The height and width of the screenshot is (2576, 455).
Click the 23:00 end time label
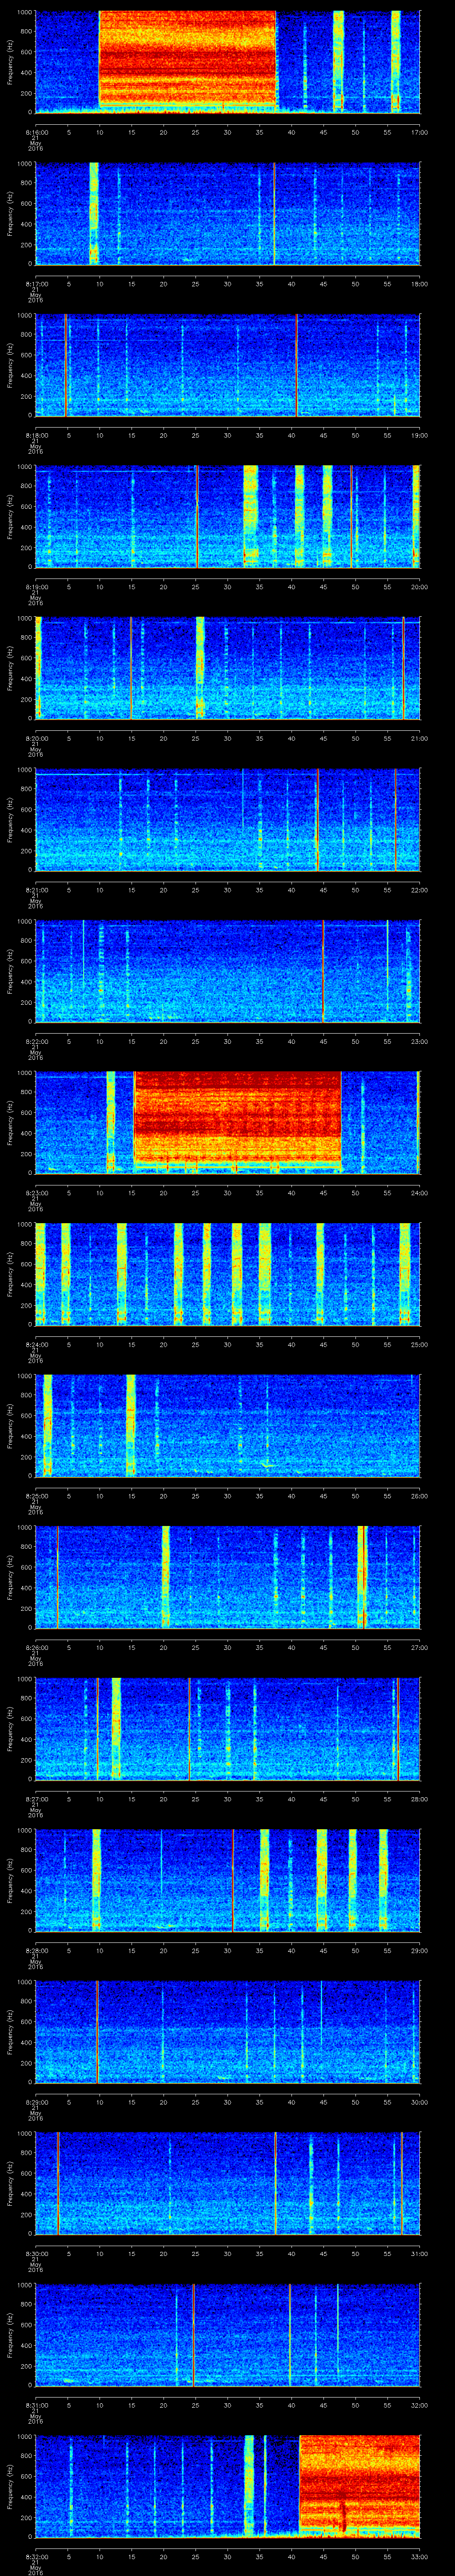point(420,1042)
